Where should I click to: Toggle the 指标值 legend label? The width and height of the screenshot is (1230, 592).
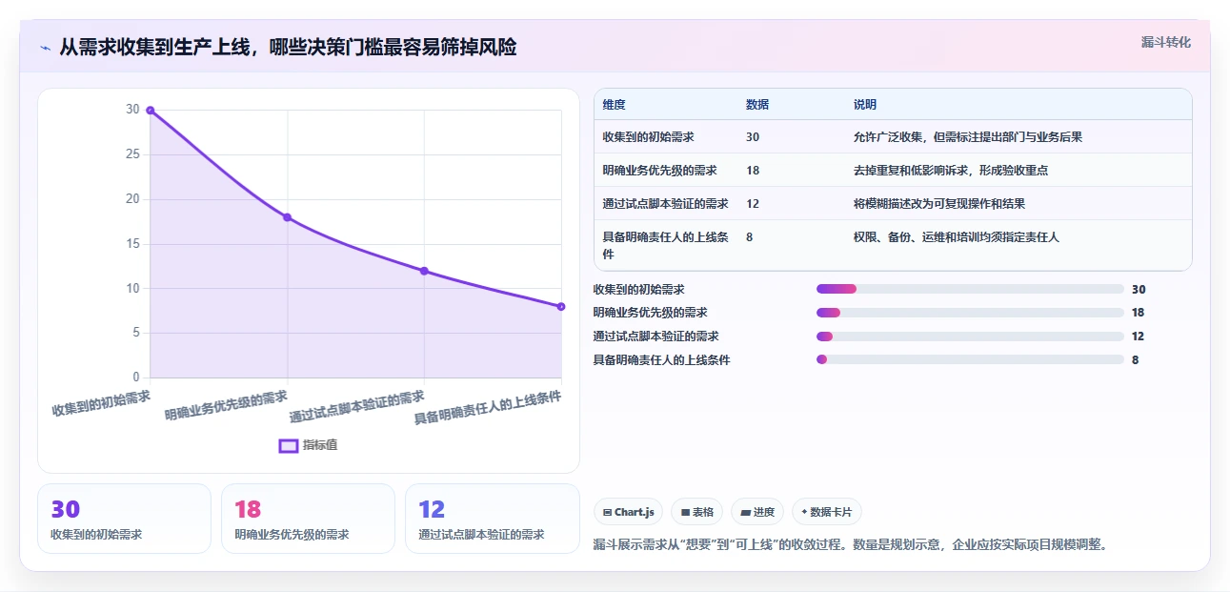(x=320, y=445)
